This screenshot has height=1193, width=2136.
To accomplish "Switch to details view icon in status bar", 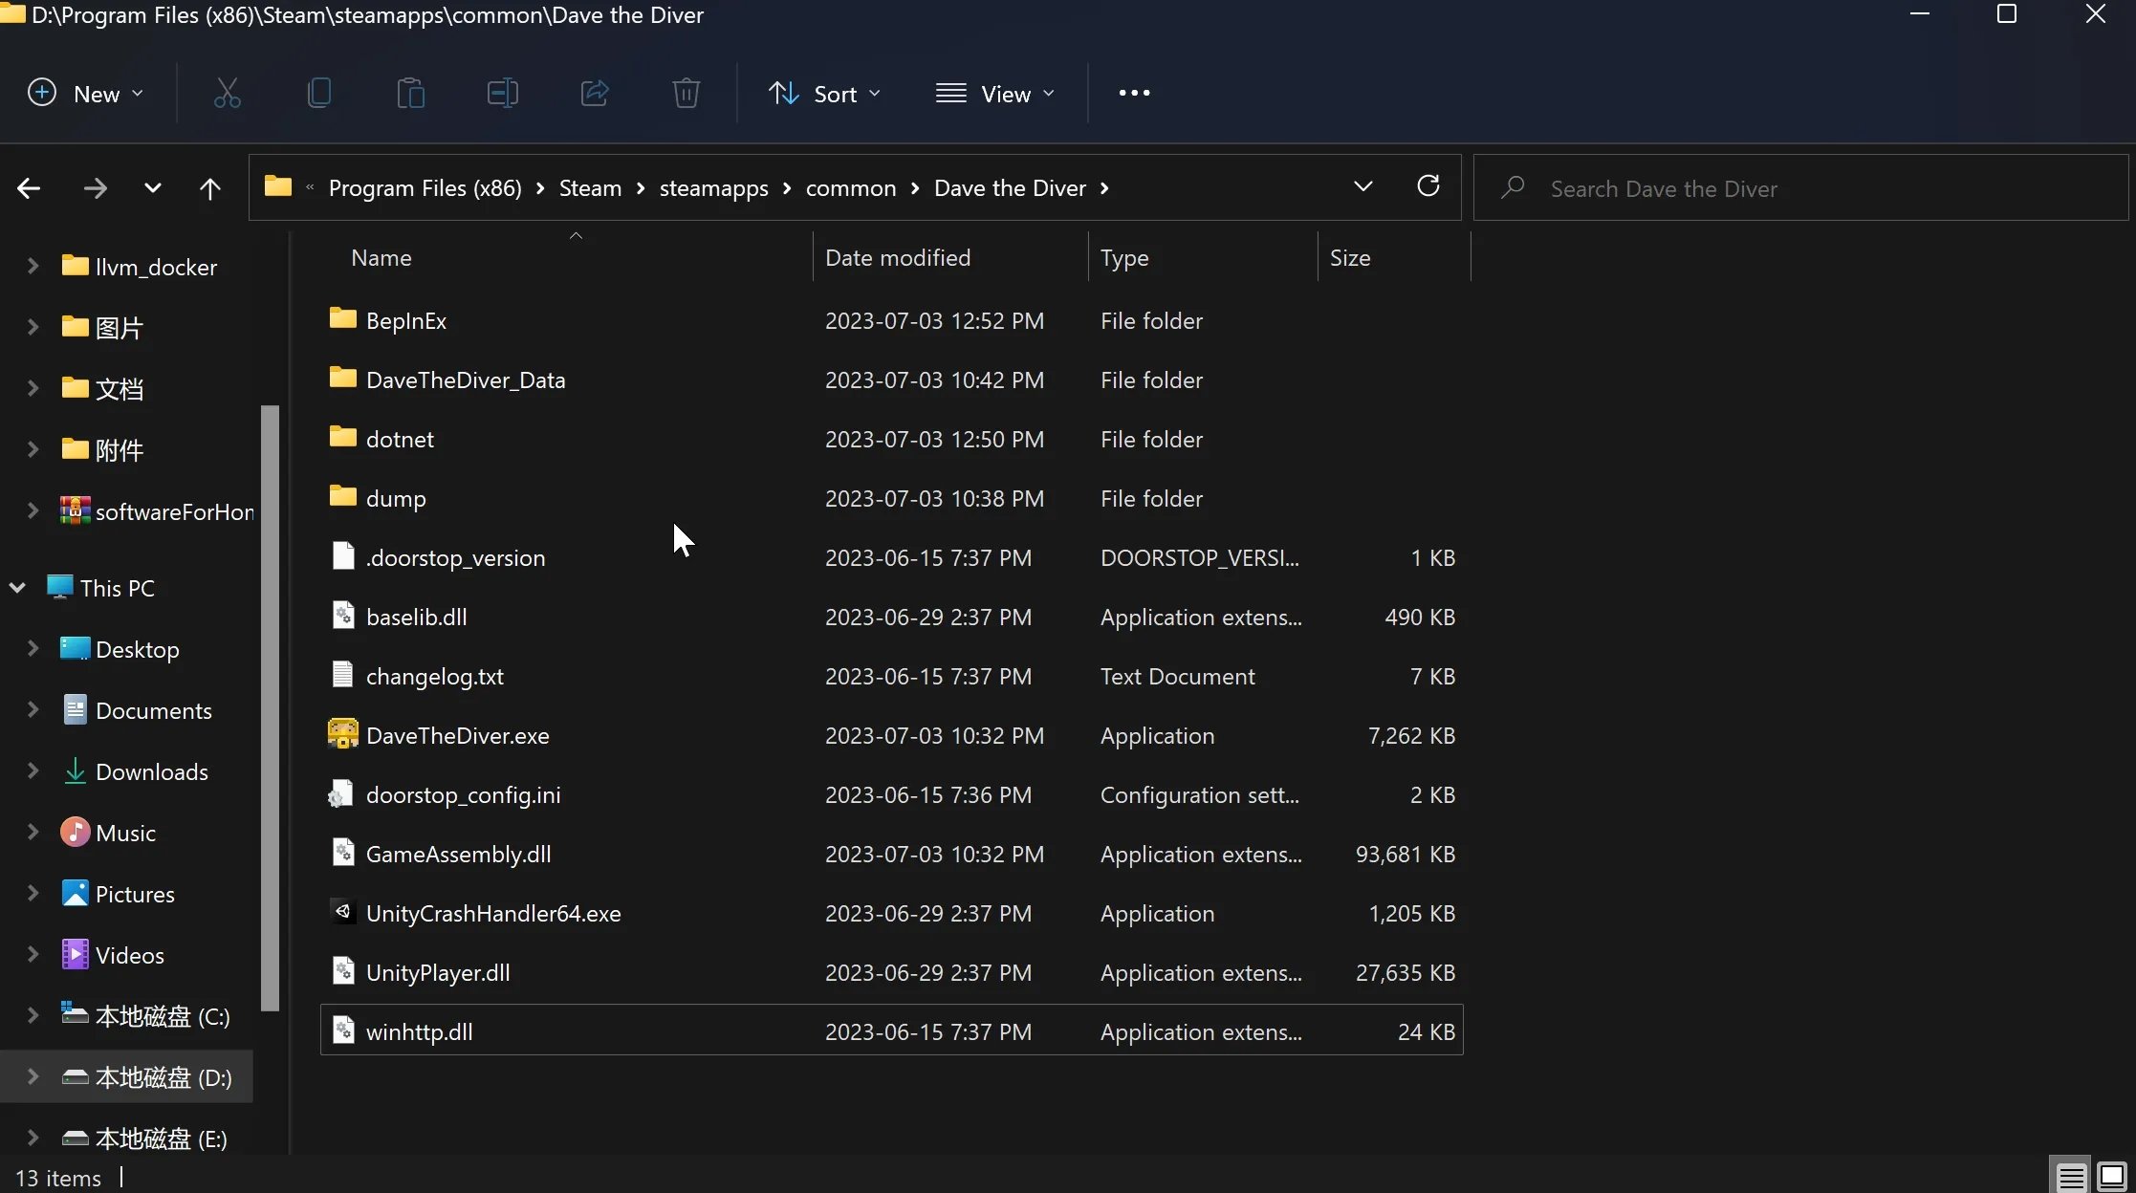I will tap(2071, 1176).
